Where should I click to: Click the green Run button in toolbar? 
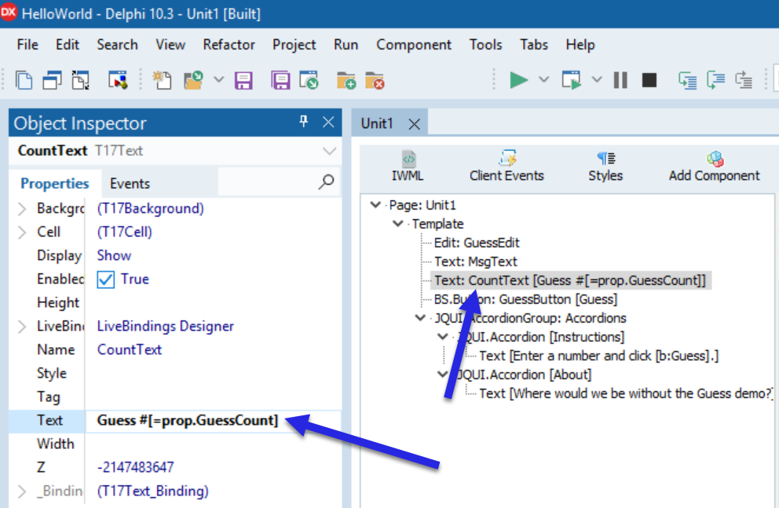pyautogui.click(x=518, y=80)
